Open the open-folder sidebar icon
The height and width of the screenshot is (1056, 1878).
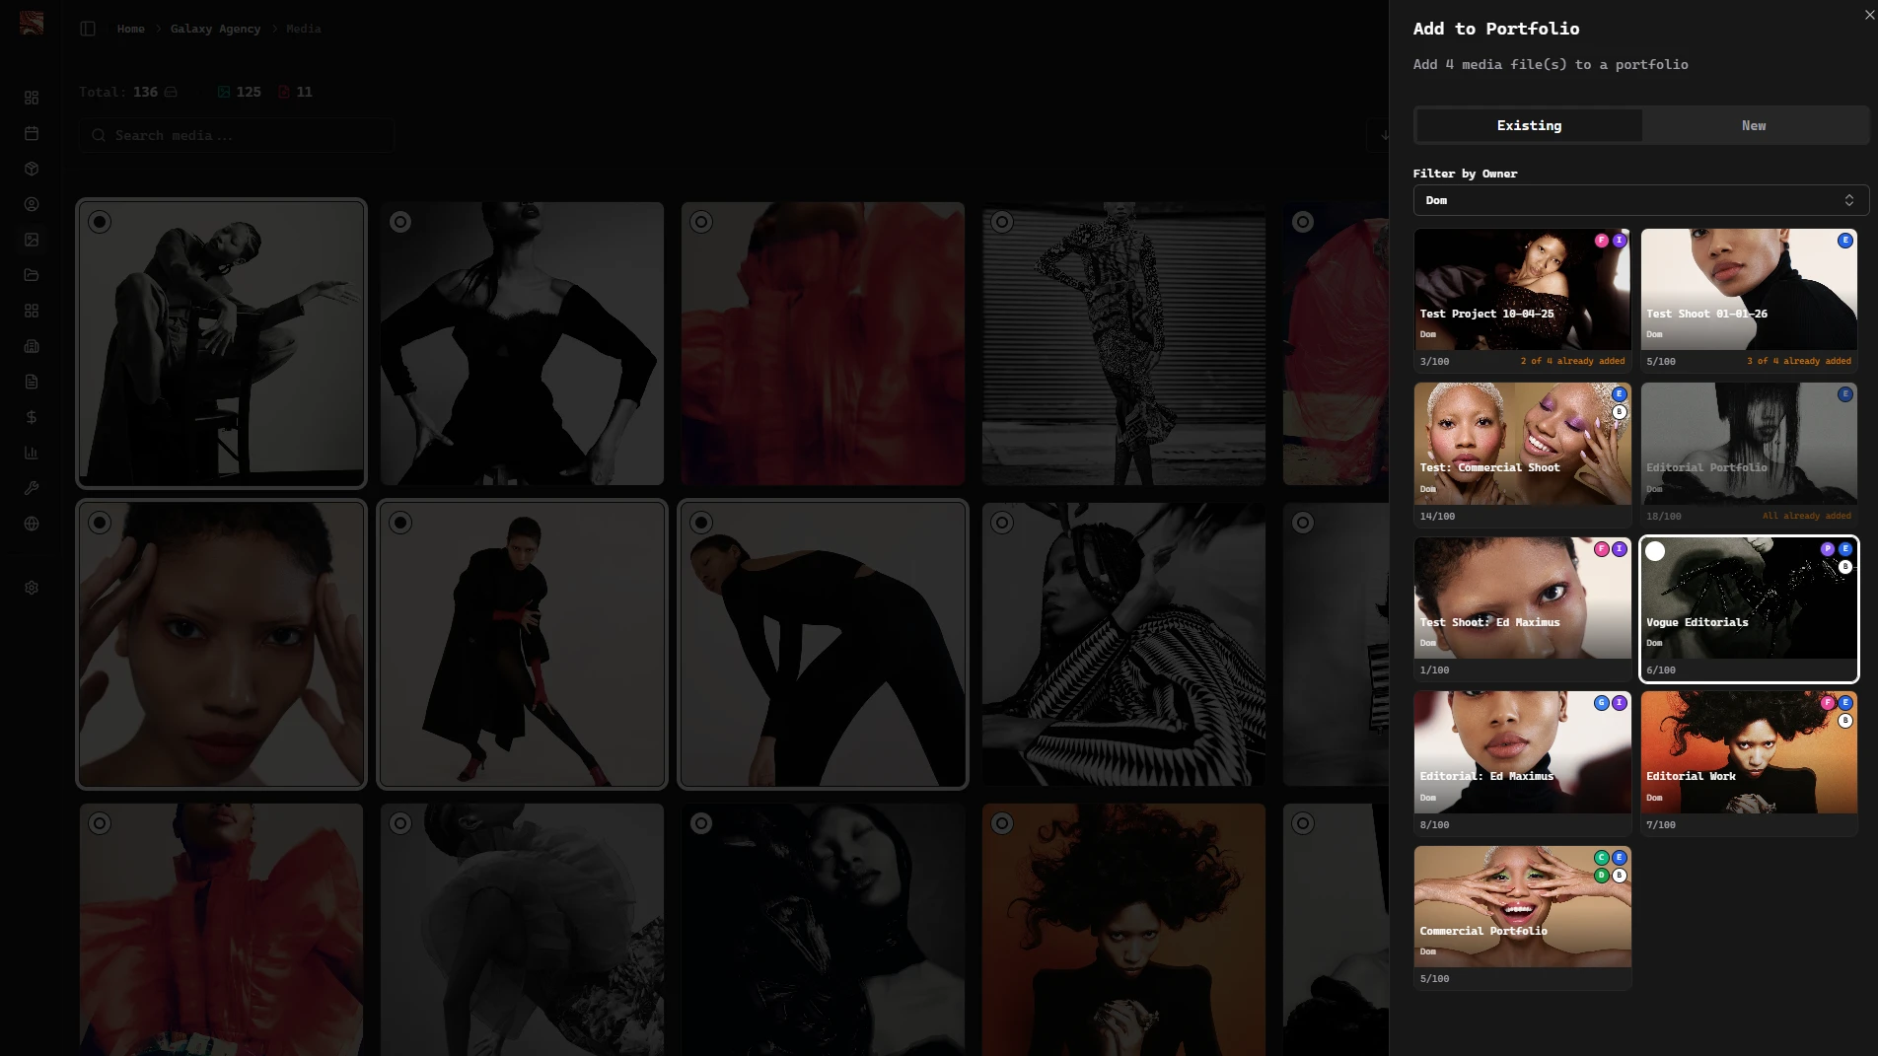pos(32,275)
